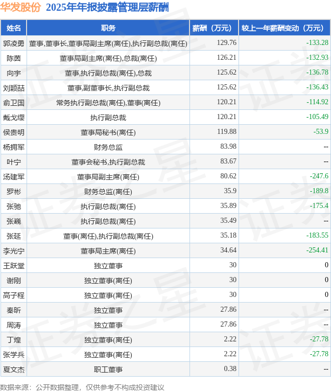331x392 pixels.
Task: Select the 薪酬（万元） column header
Action: pyautogui.click(x=214, y=28)
